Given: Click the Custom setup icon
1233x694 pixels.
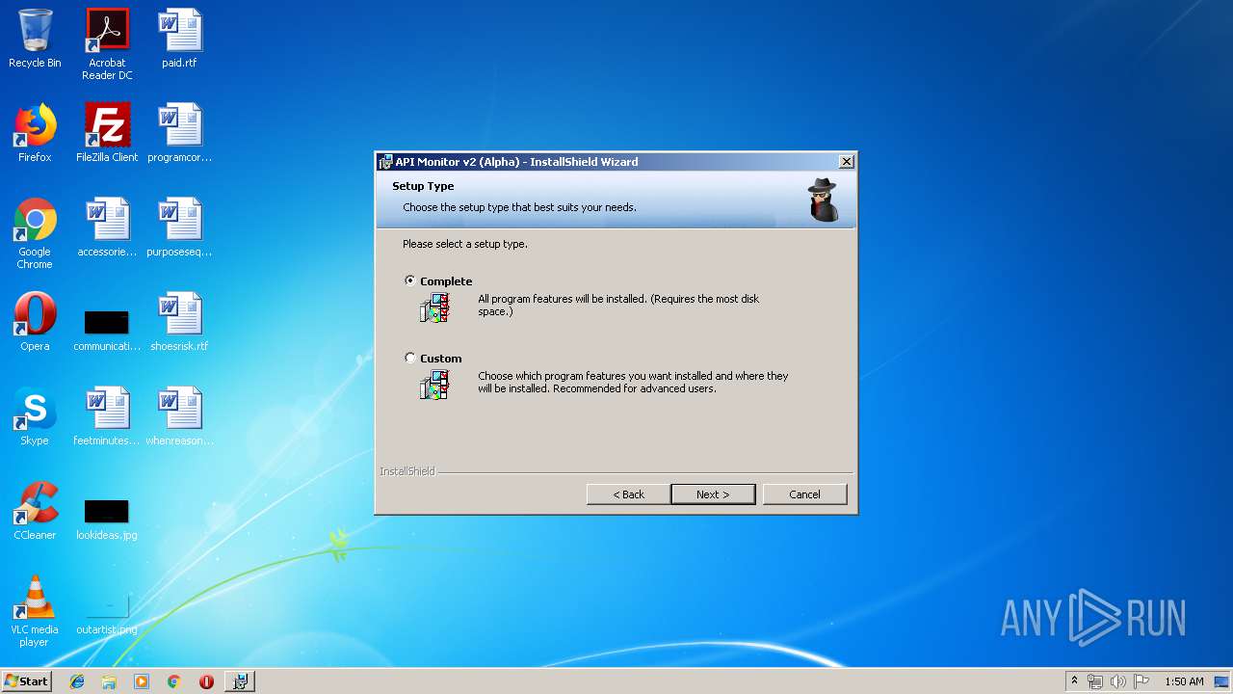Looking at the screenshot, I should (x=435, y=385).
